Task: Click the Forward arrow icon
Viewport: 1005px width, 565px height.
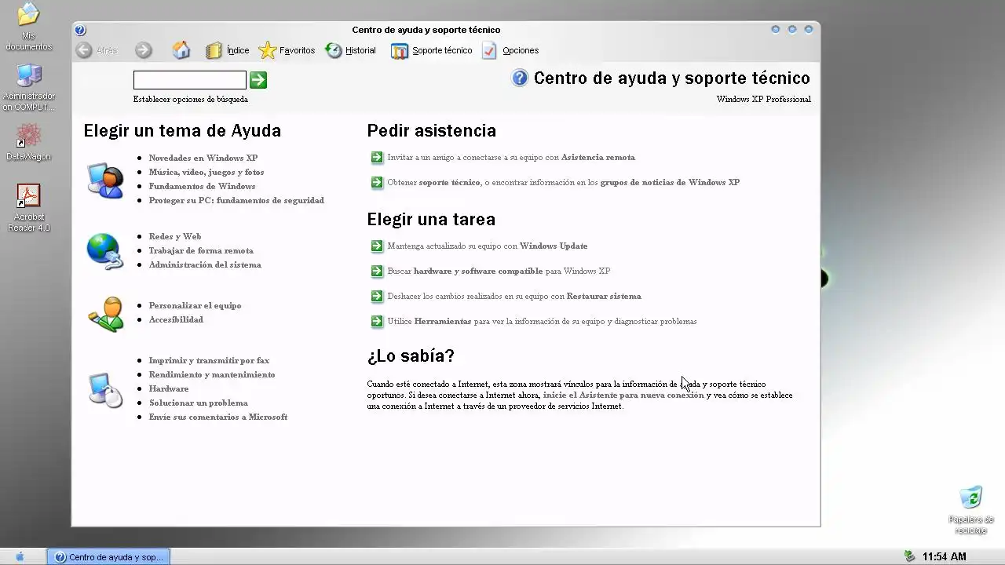Action: [143, 50]
